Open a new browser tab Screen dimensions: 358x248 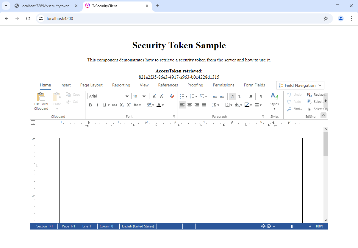point(158,6)
